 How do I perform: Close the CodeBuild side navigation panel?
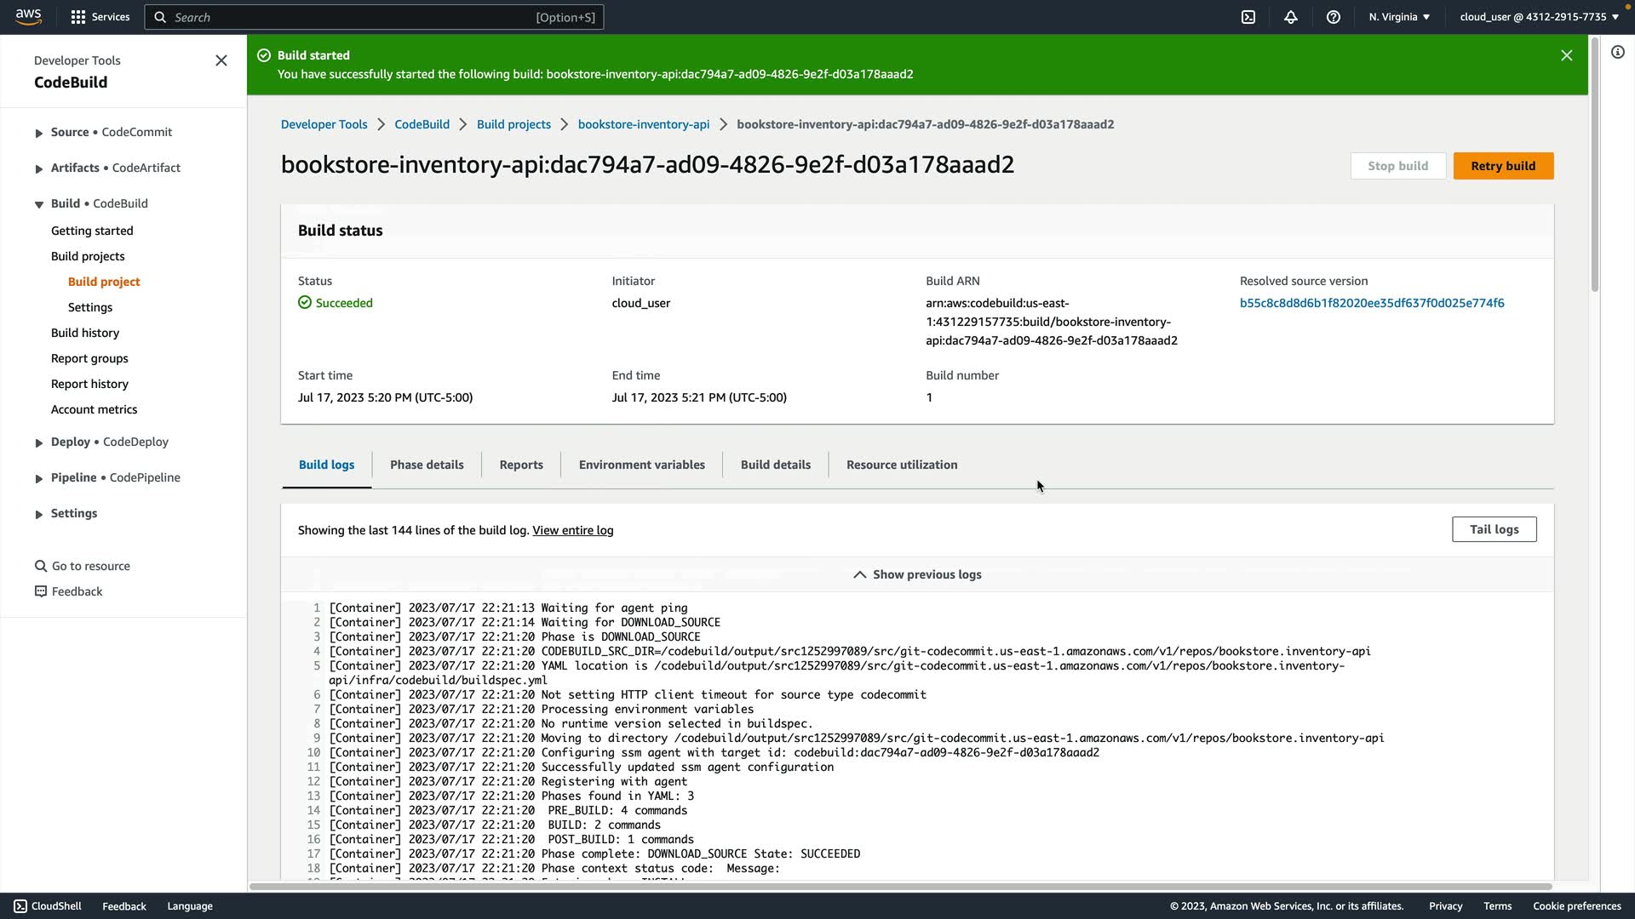[221, 60]
